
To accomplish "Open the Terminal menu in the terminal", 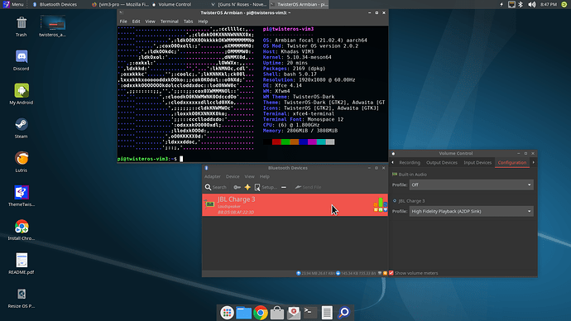I will pyautogui.click(x=170, y=22).
